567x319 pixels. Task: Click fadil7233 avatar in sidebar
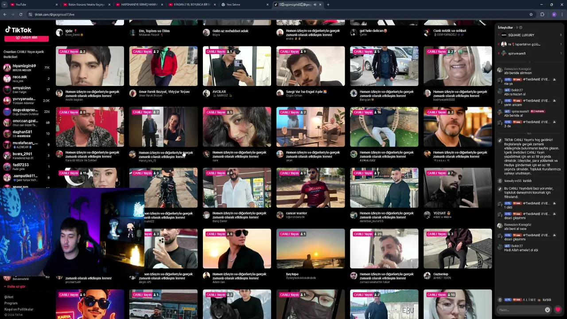[x=7, y=167]
